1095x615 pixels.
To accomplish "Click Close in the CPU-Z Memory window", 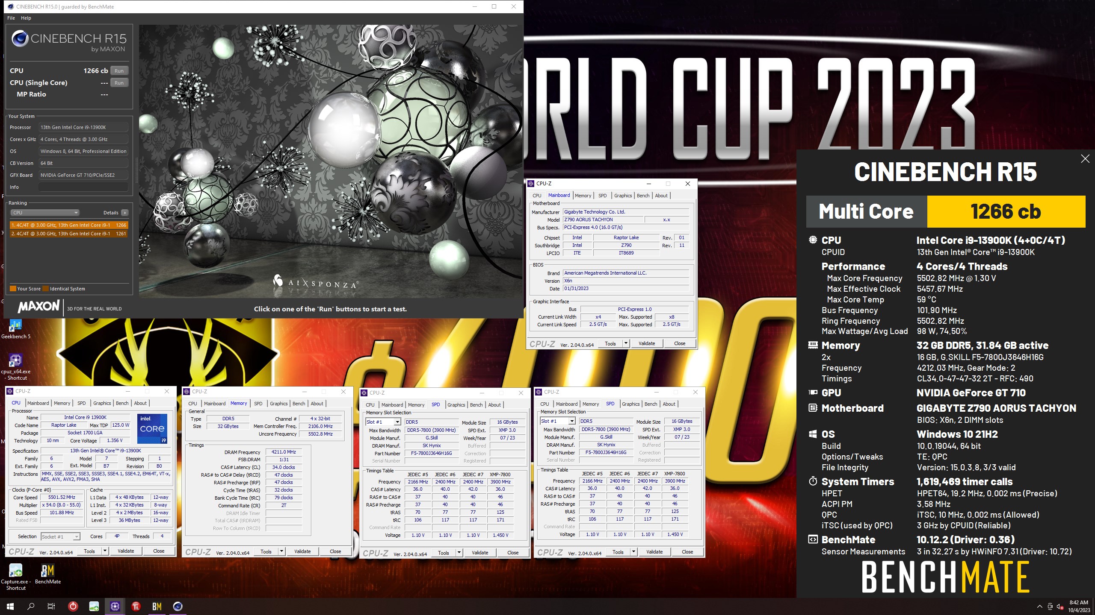I will point(335,551).
